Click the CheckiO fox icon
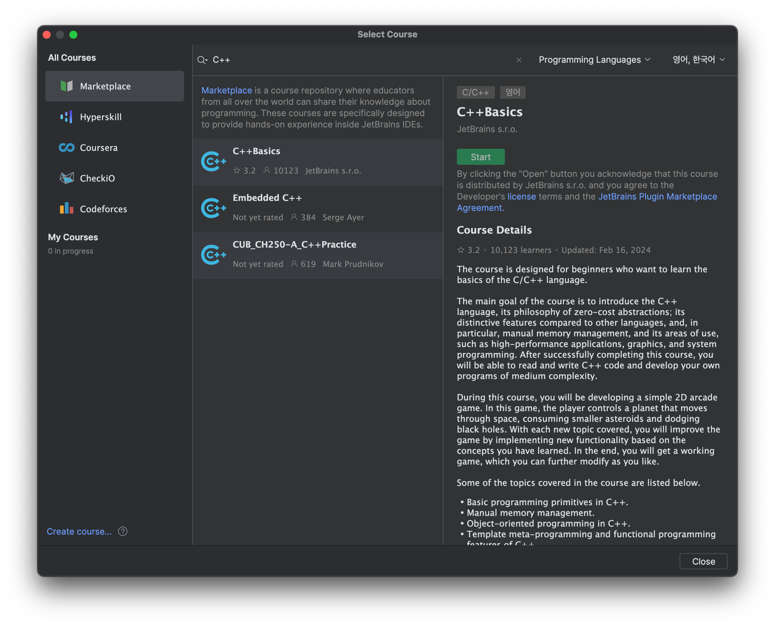 click(67, 178)
